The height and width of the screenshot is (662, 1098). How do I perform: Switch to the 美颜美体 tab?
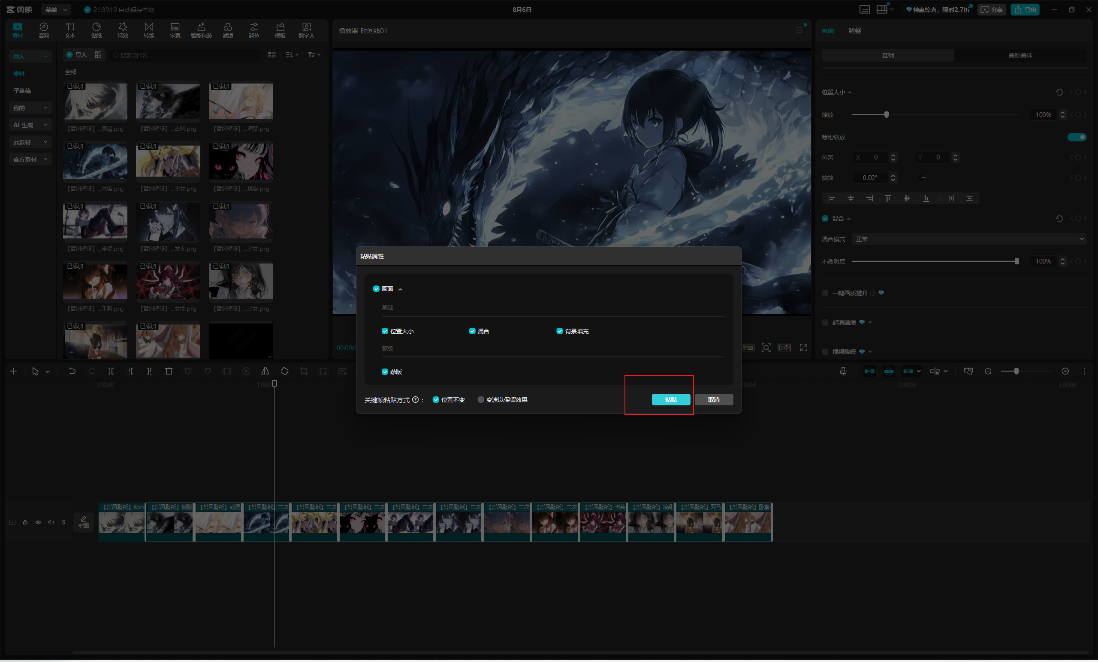tap(1020, 55)
